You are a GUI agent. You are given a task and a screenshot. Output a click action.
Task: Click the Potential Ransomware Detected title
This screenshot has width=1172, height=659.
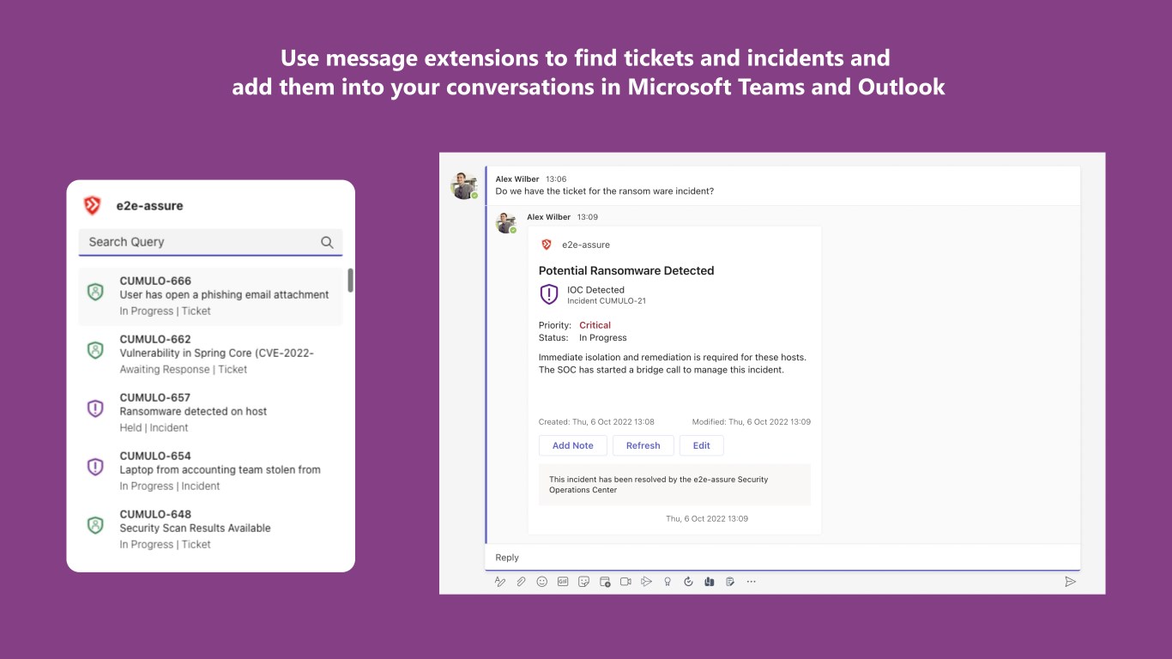pos(626,270)
